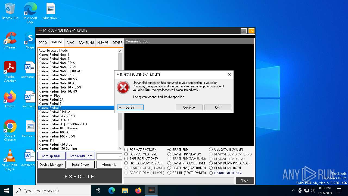
Task: Launch Adobe Acrobat from desktop
Action: click(10, 72)
